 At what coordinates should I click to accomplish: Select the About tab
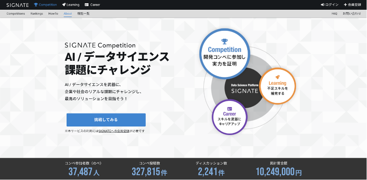point(68,13)
